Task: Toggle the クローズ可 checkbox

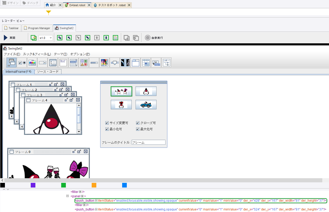Action: [x=138, y=123]
